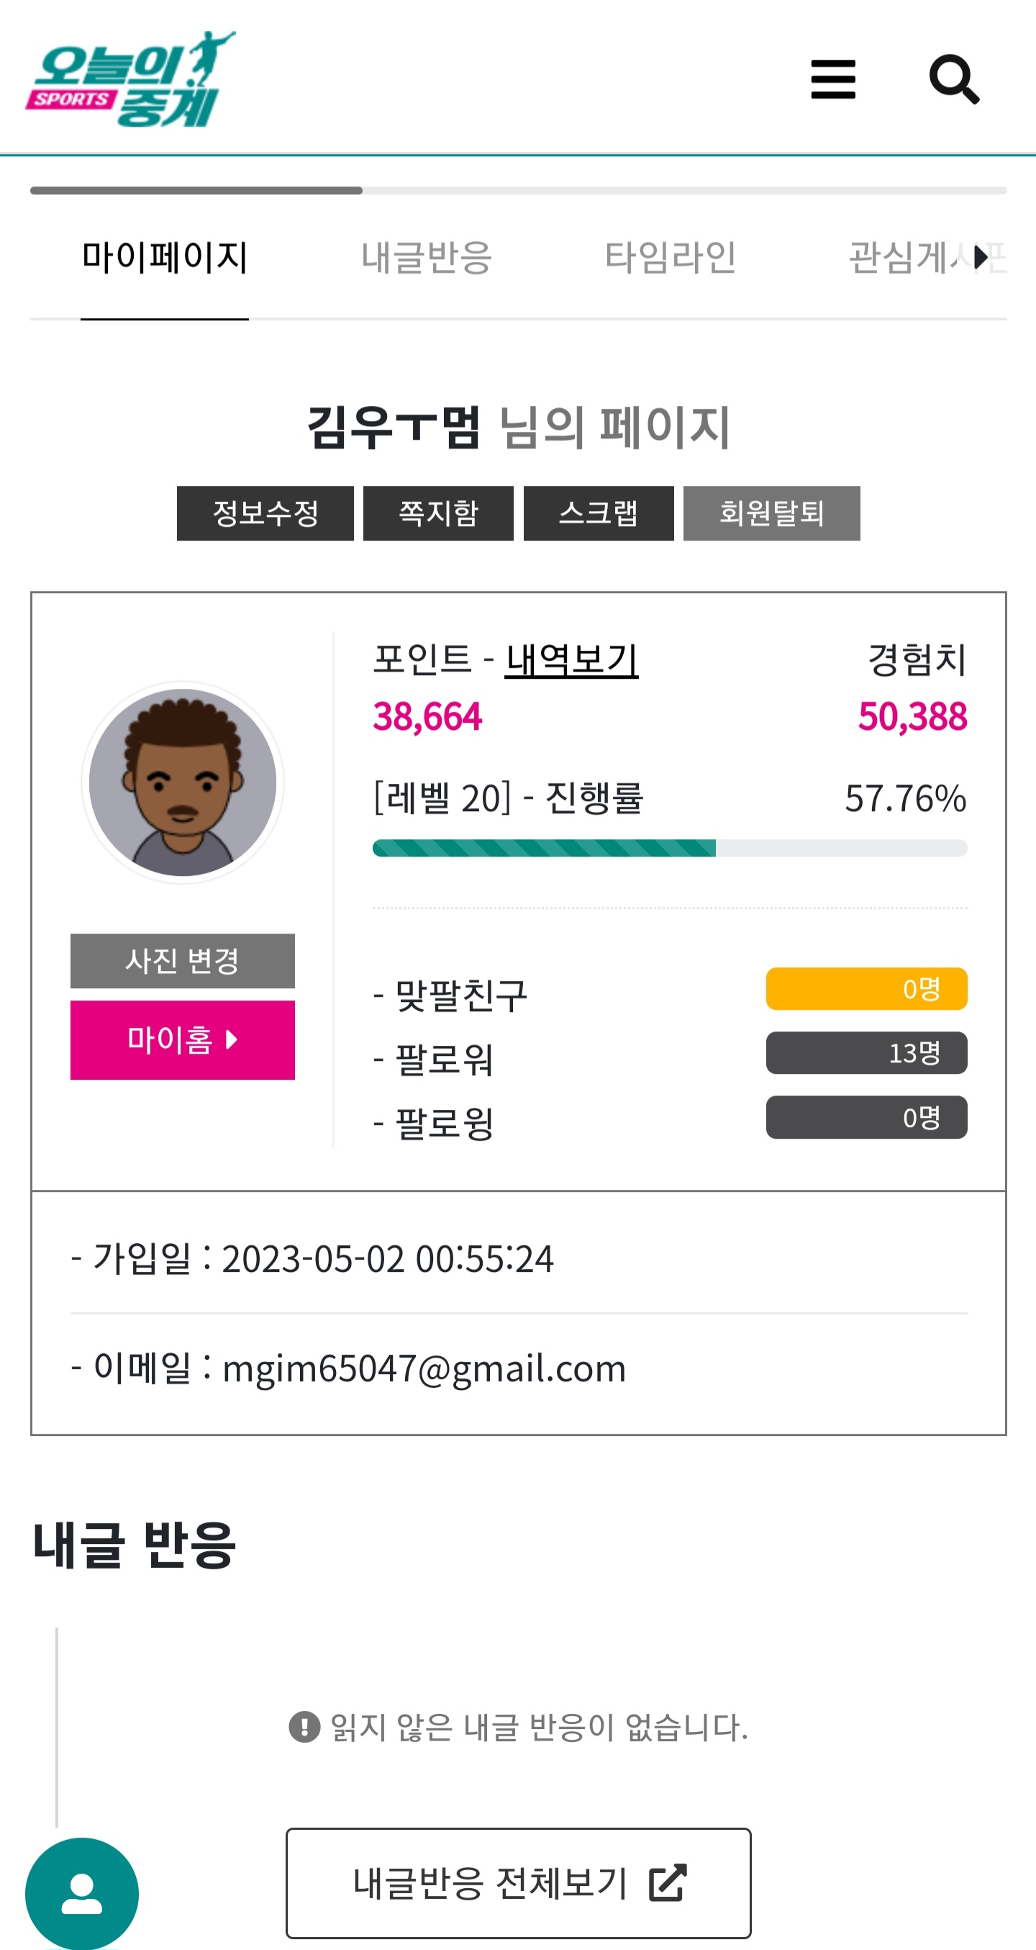Click the 오늘의 중계 sports logo

[130, 78]
